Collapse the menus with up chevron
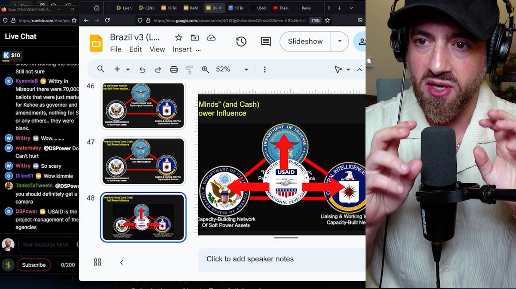 359,70
